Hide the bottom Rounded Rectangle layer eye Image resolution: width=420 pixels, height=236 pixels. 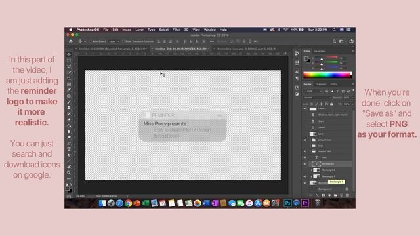304,183
